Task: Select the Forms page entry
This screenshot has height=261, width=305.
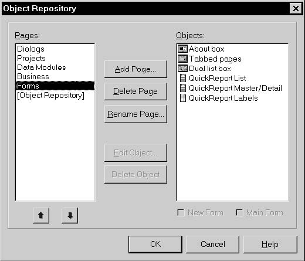Action: tap(55, 86)
